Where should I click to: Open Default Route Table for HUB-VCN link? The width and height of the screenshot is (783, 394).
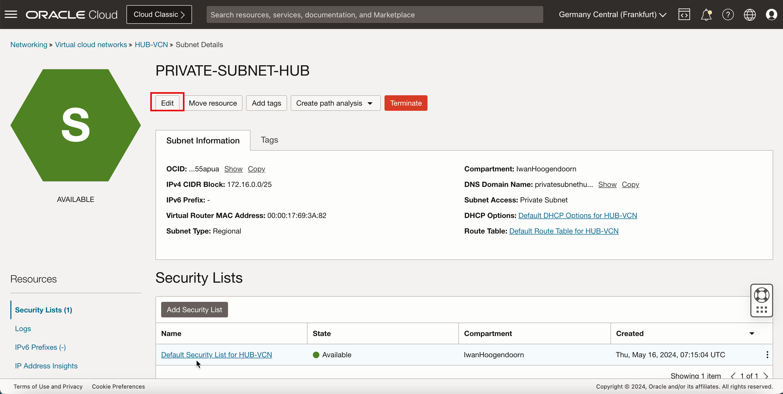(564, 231)
